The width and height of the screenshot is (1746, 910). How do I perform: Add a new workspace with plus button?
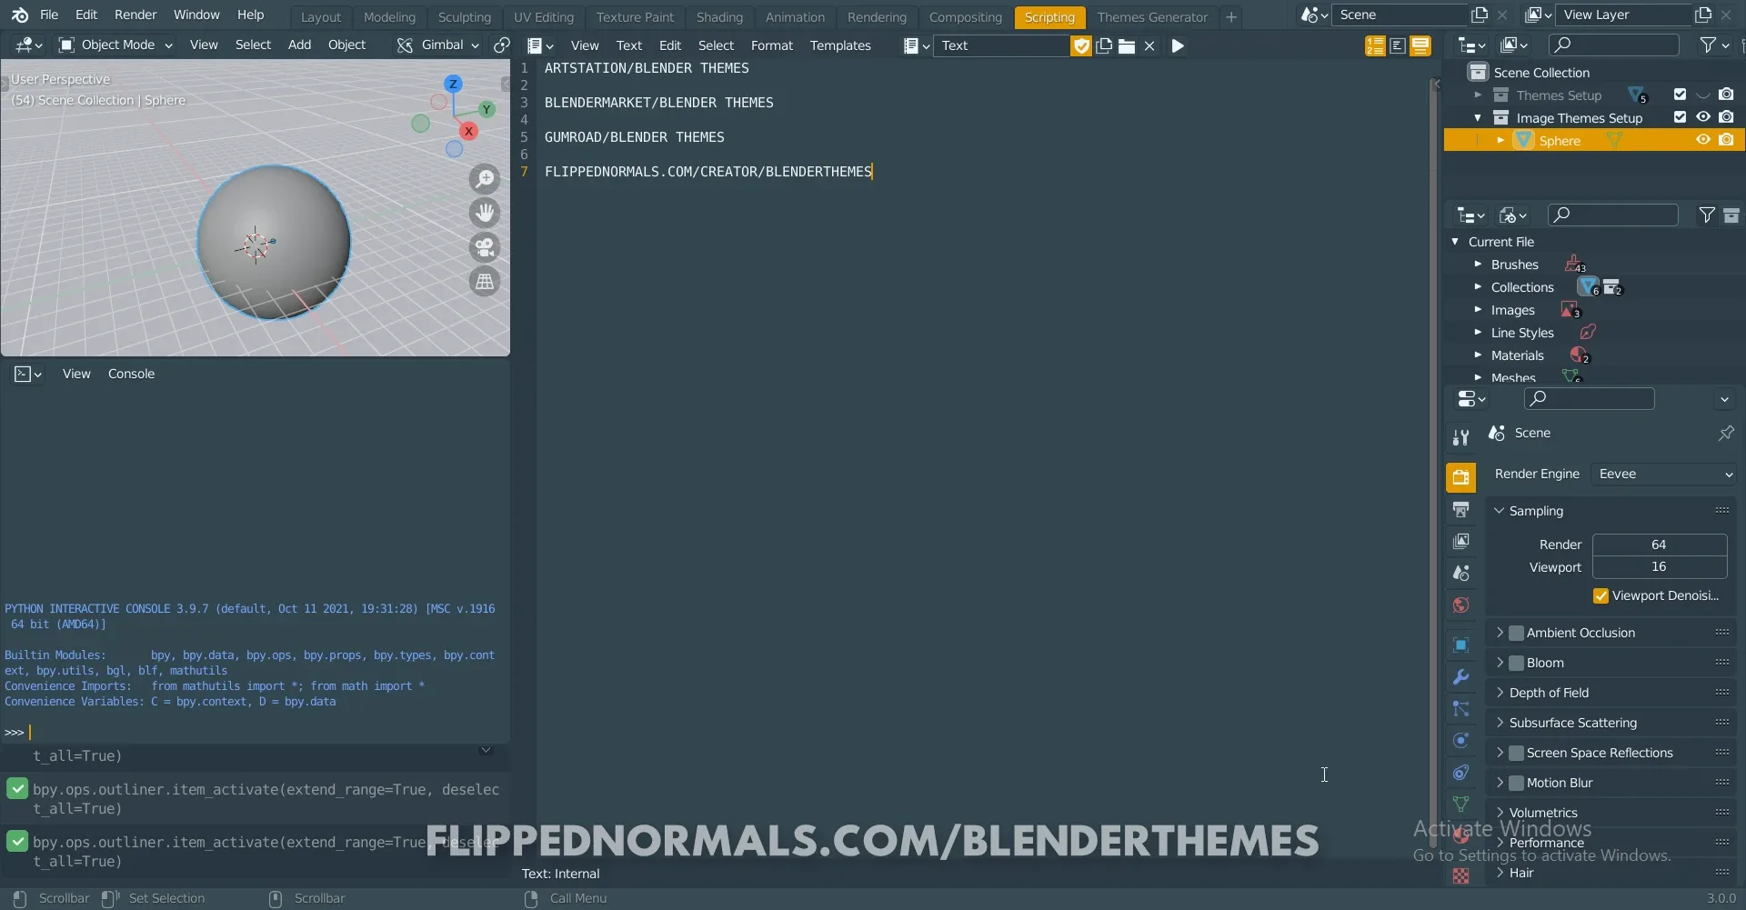(1230, 17)
